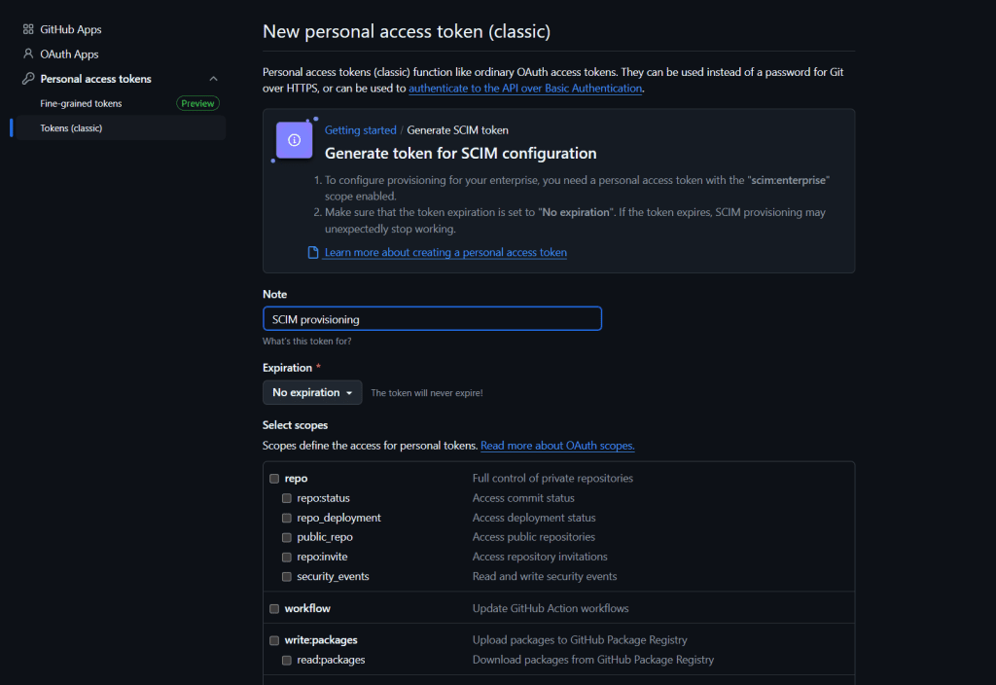Screen dimensions: 996x685
Task: Click the OAuth Apps person icon
Action: pos(28,54)
